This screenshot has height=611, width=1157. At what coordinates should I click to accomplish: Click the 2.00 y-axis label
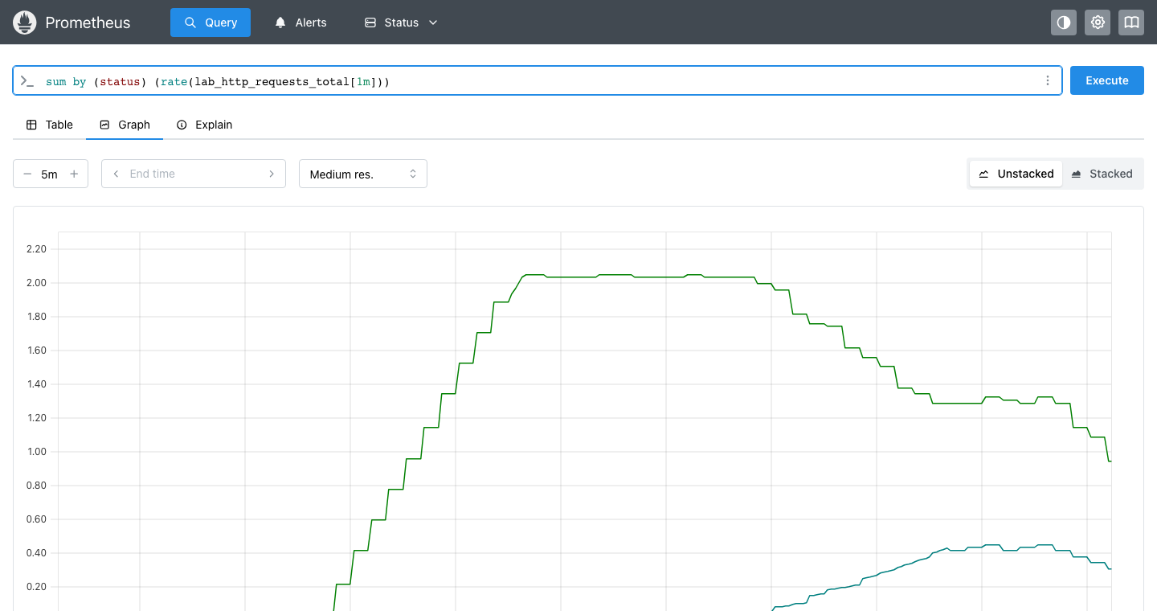pyautogui.click(x=36, y=283)
